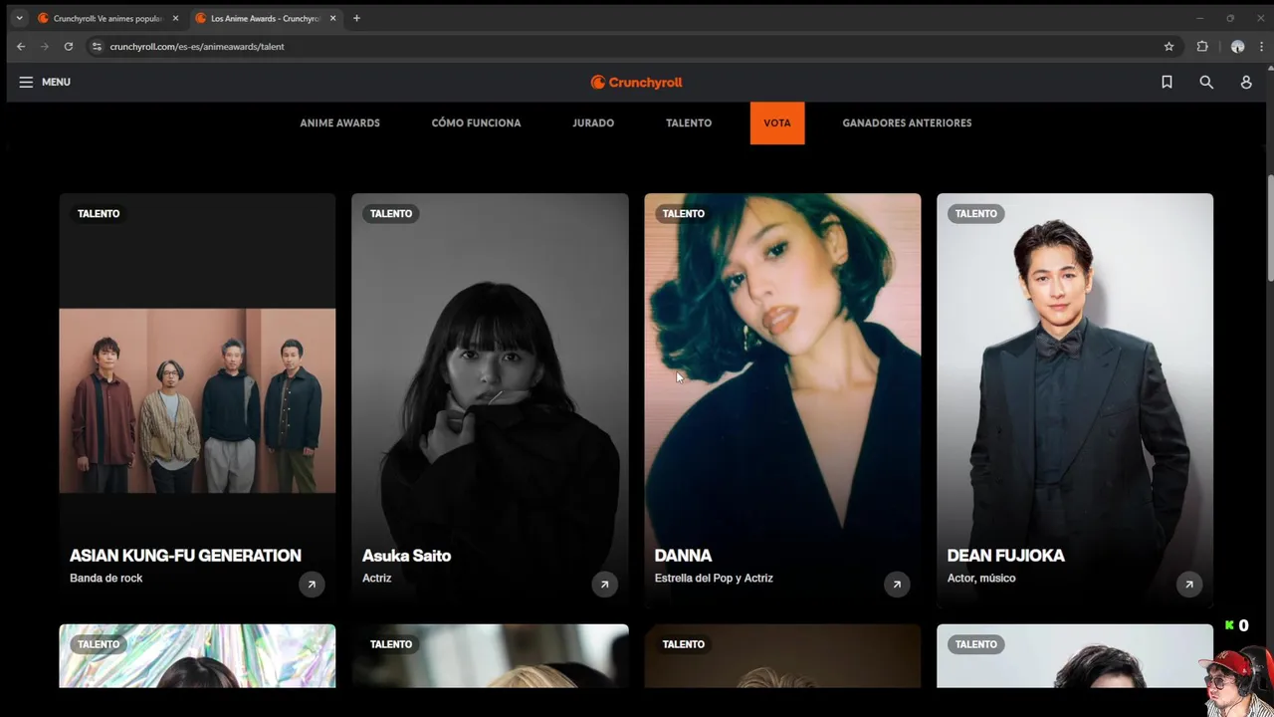Click 'Actor, músico' caption
The width and height of the screenshot is (1274, 717).
coord(981,578)
